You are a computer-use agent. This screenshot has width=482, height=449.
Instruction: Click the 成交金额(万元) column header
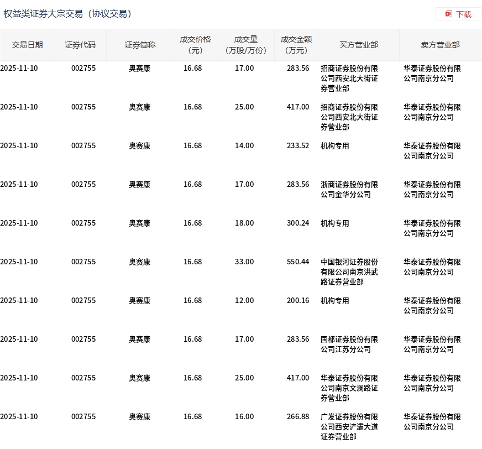coord(296,45)
